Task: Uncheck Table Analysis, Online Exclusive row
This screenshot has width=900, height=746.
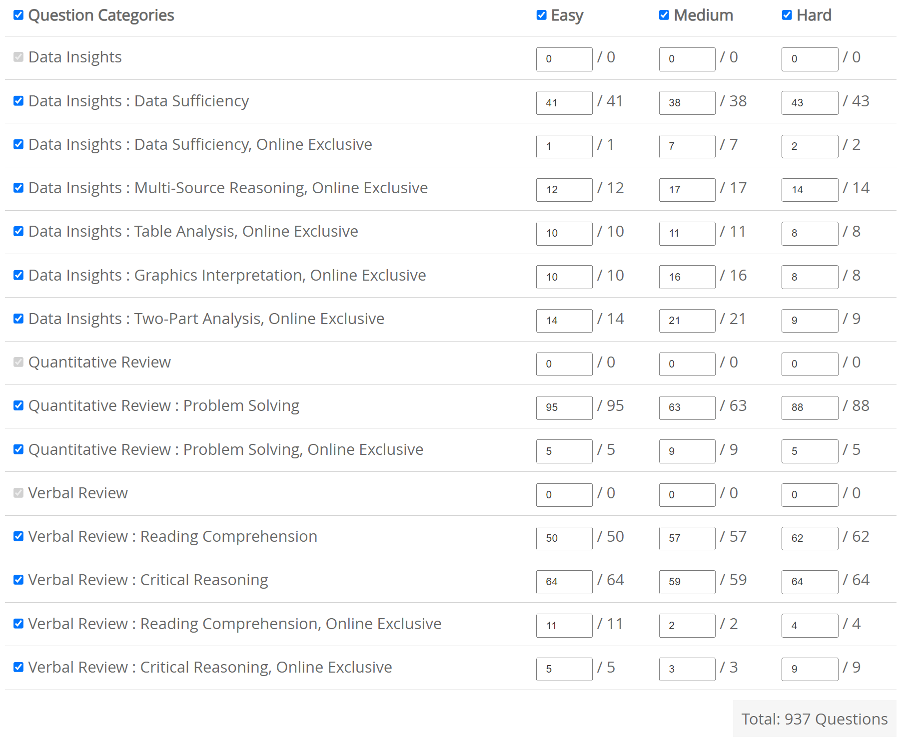Action: coord(18,231)
